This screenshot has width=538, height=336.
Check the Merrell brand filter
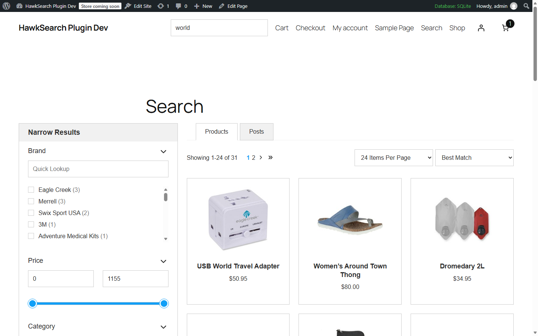(x=31, y=201)
